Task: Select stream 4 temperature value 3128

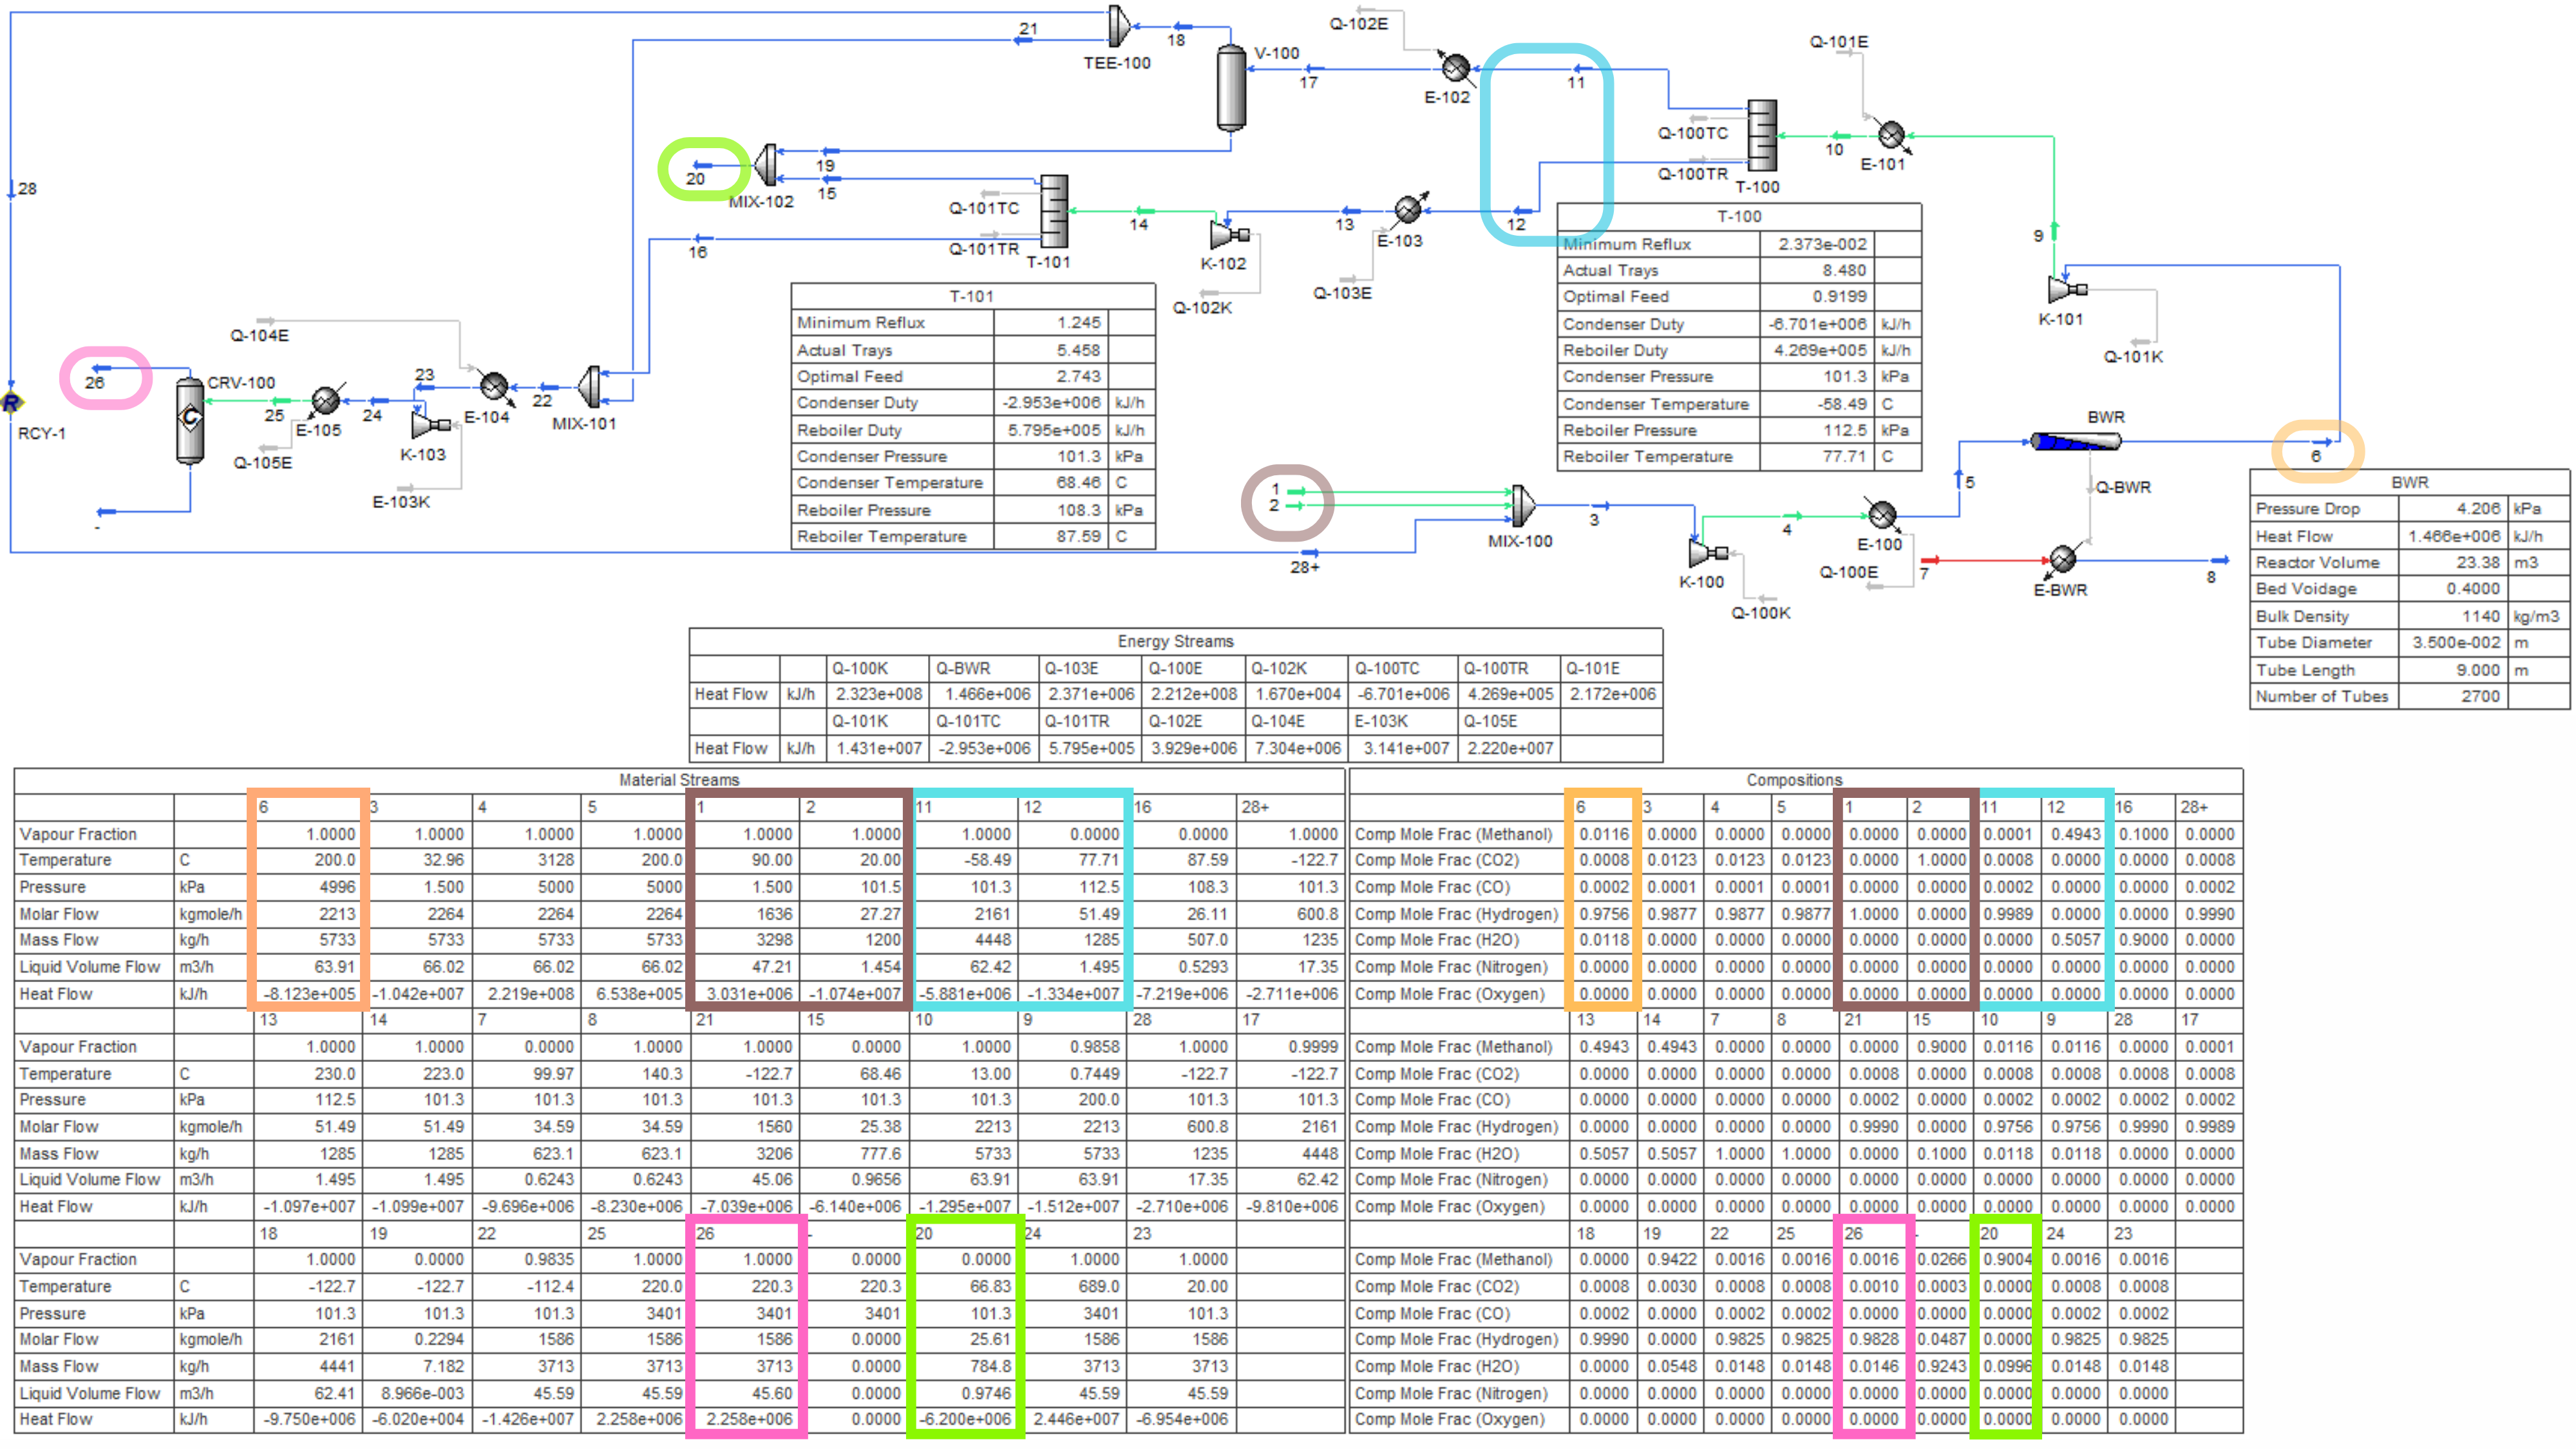Action: pos(555,861)
